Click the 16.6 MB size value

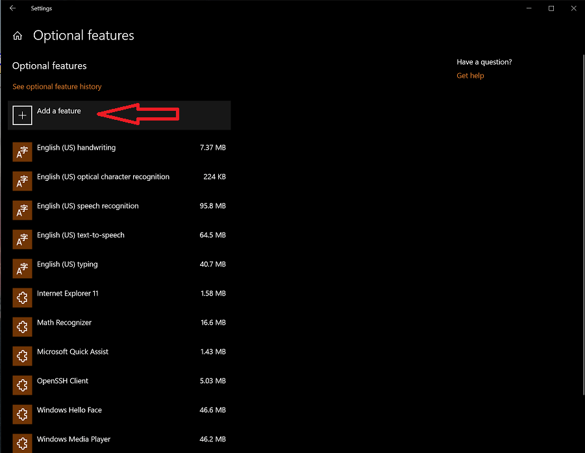pos(213,323)
